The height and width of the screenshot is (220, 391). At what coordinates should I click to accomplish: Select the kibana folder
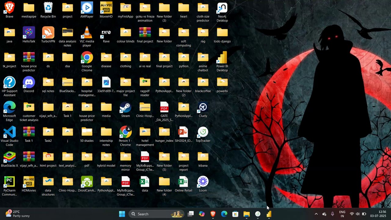pyautogui.click(x=203, y=159)
